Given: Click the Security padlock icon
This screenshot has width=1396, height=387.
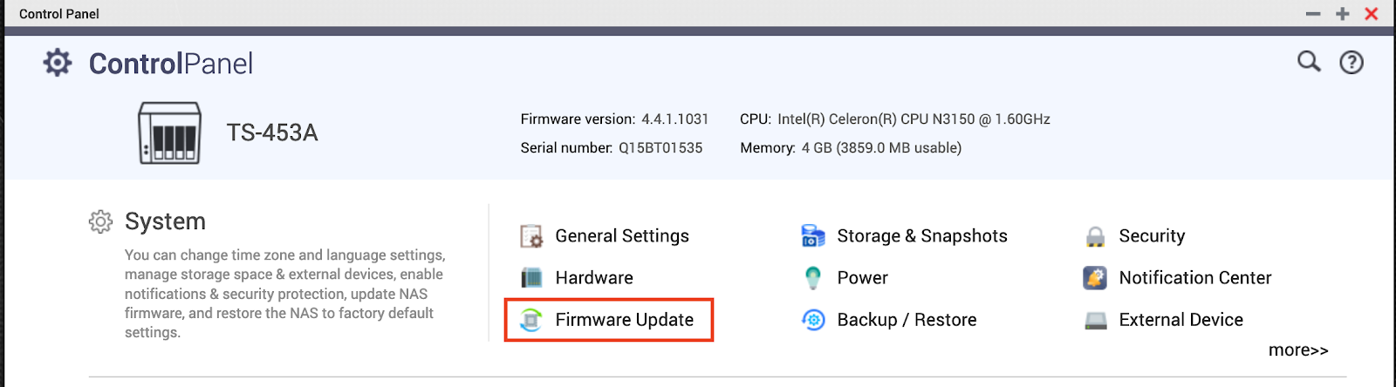Looking at the screenshot, I should pos(1095,236).
